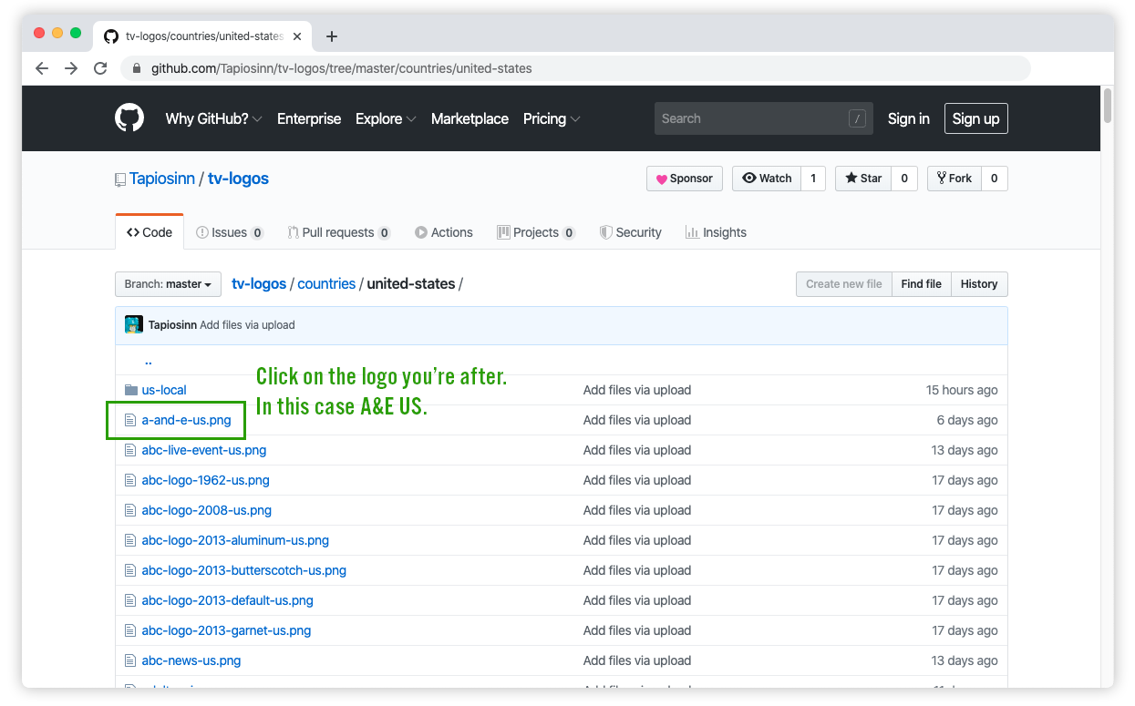Expand the Explore dropdown in header

(386, 118)
